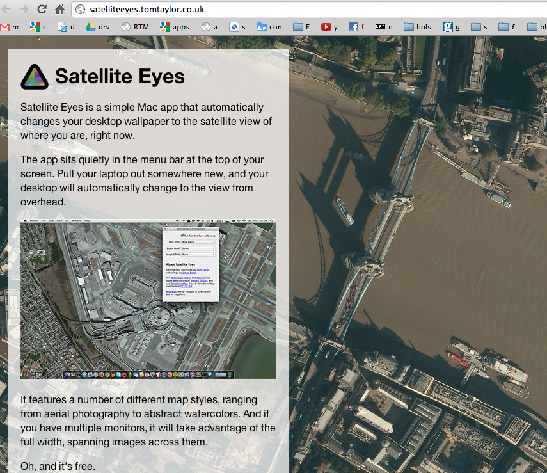Viewport: 547px width, 473px height.
Task: Open the Facebook 'f' bookmark
Action: pyautogui.click(x=356, y=27)
